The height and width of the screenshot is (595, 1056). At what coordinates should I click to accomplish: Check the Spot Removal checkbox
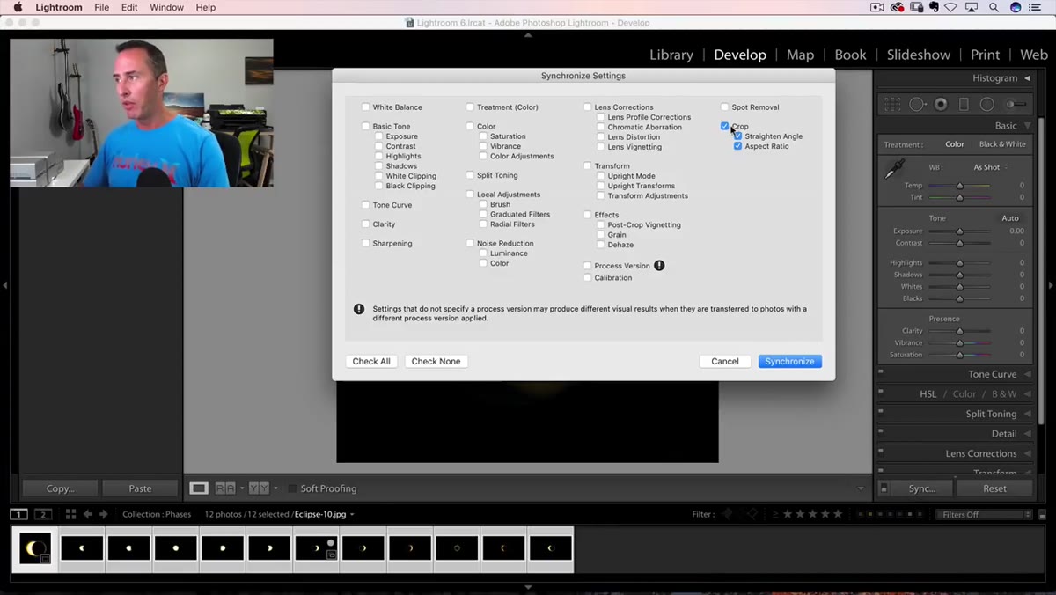coord(724,107)
